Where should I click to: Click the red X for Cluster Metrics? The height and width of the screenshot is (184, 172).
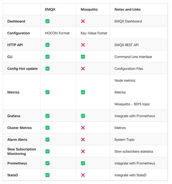(x=83, y=128)
